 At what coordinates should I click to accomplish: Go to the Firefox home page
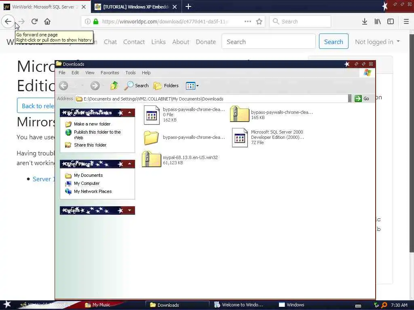click(x=47, y=21)
